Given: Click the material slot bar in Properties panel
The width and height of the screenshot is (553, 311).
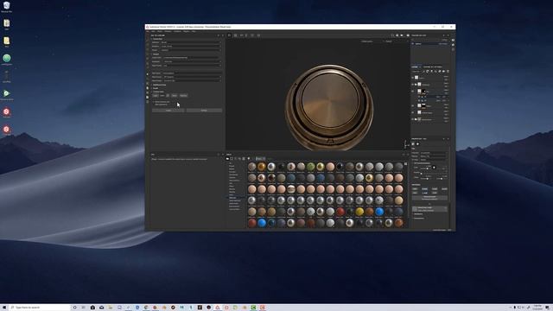Looking at the screenshot, I should 429,209.
